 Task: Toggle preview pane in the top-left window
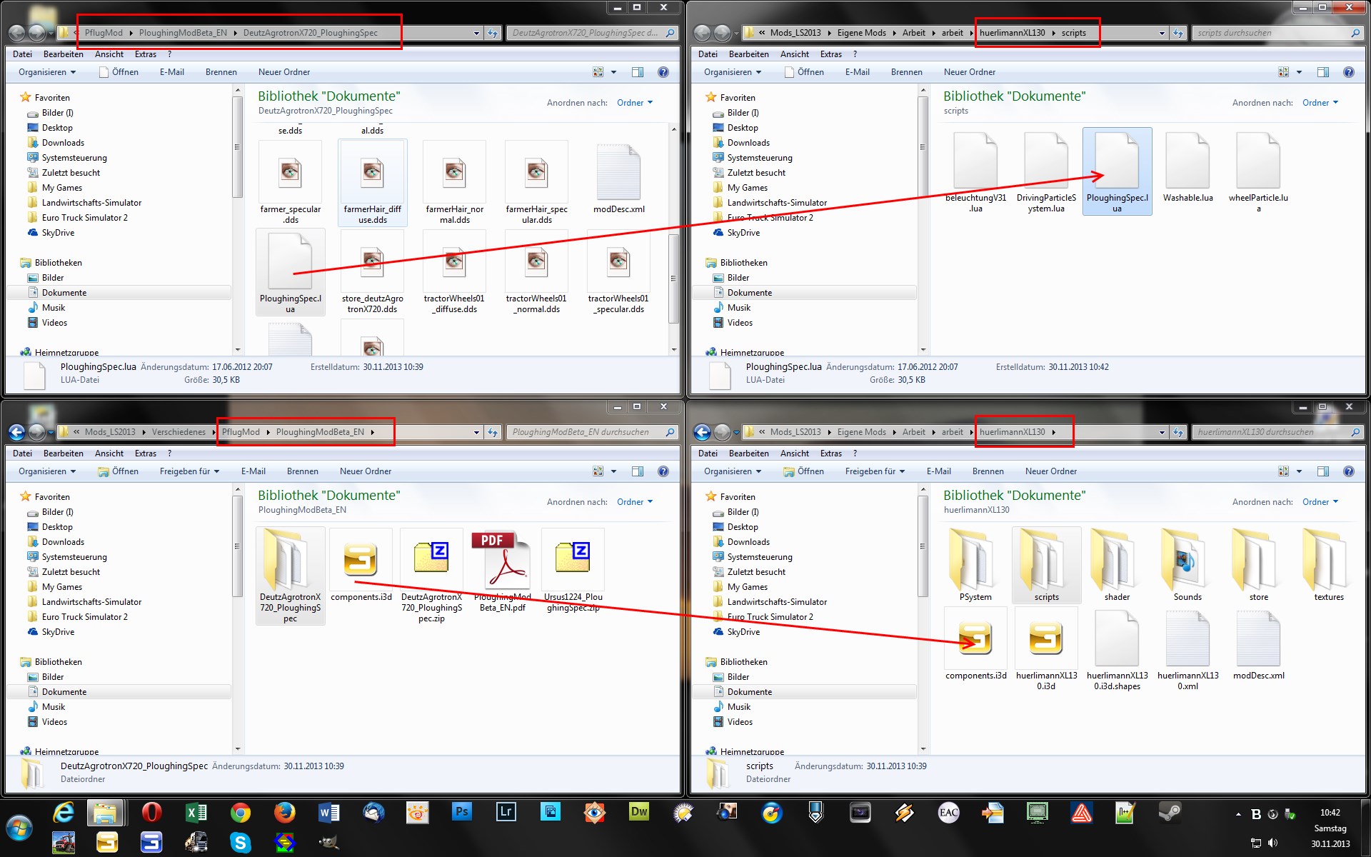637,72
